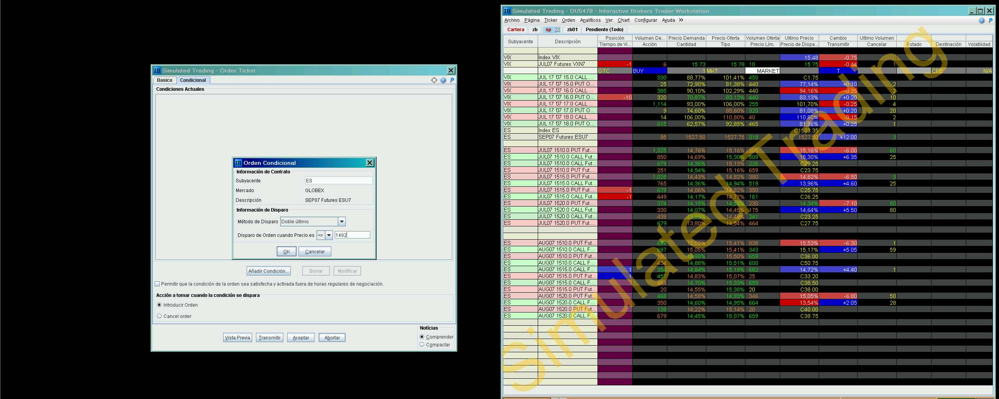
Task: Click the MARKET limit price cell
Action: [x=763, y=71]
